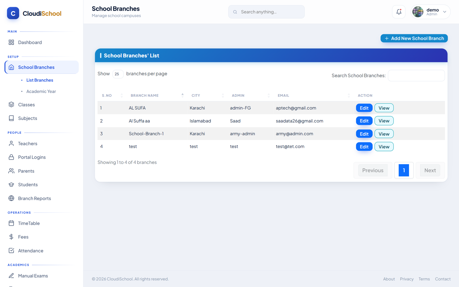459x287 pixels.
Task: Open List Branches submenu item
Action: coord(40,80)
